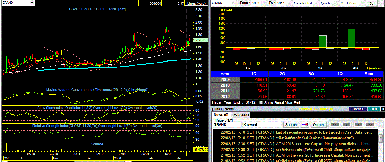Click the 1Q column header in table
The width and height of the screenshot is (385, 162).
click(254, 74)
